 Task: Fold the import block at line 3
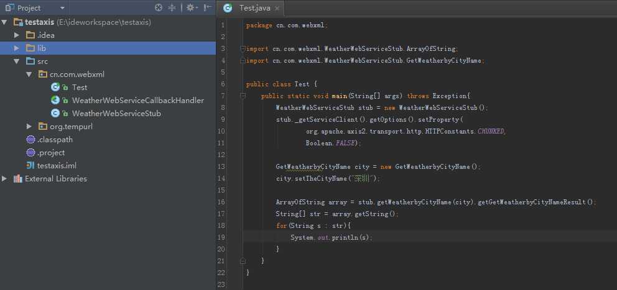243,48
